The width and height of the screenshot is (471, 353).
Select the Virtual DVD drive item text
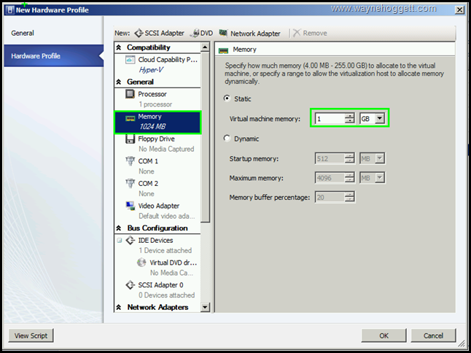click(x=174, y=263)
